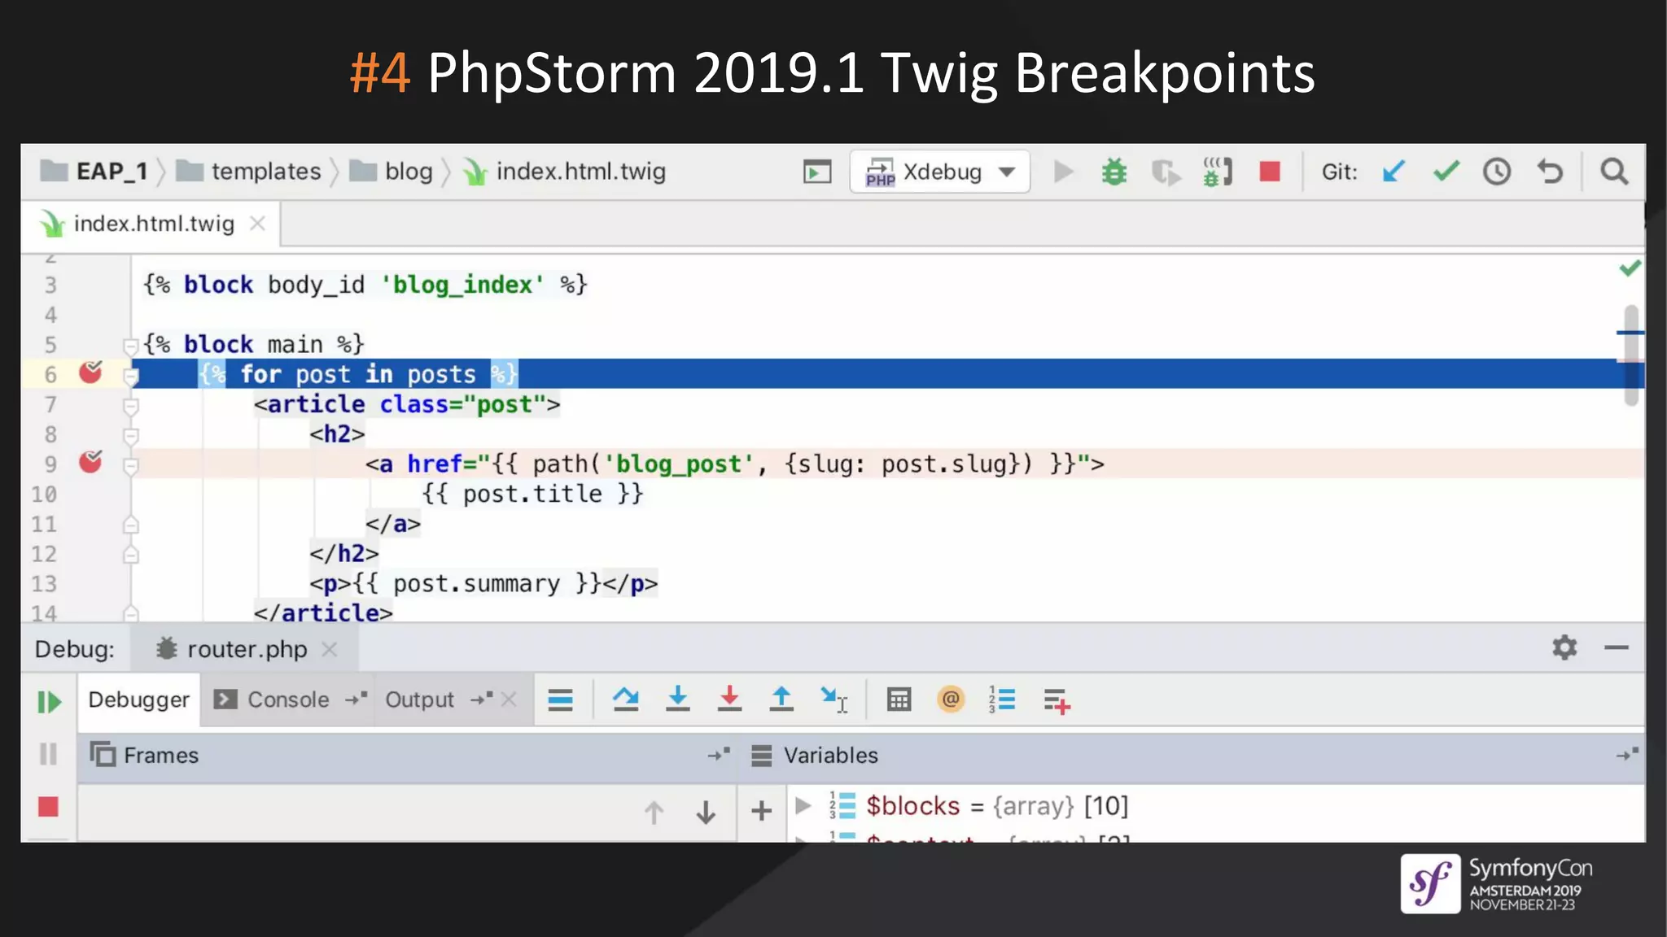
Task: Click the red Force Step Into icon
Action: 729,699
